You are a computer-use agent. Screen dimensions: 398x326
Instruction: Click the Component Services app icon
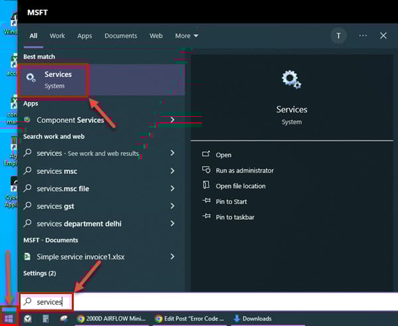[x=27, y=120]
